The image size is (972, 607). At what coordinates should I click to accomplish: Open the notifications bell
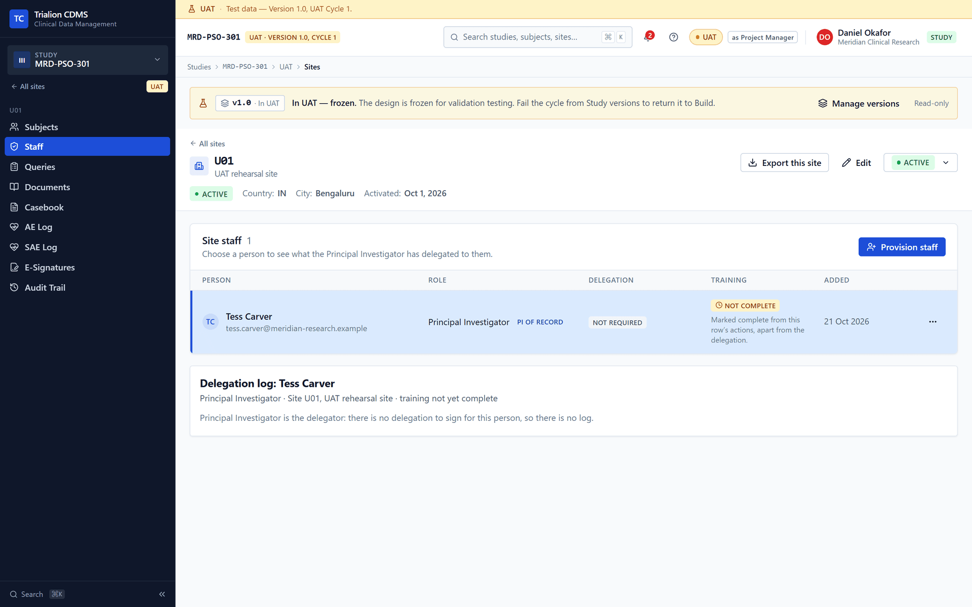[x=648, y=37]
